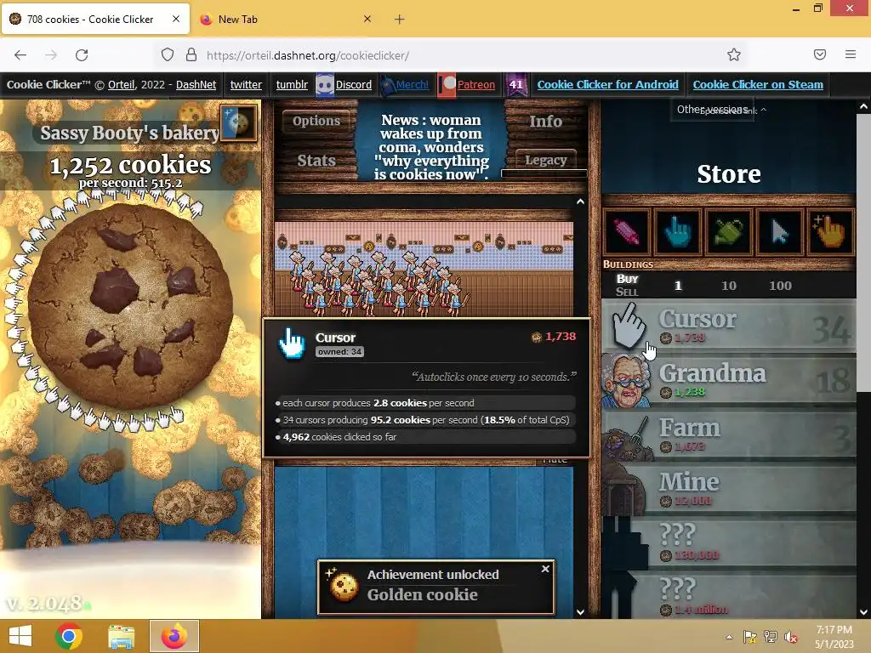The image size is (871, 653).
Task: Open Cookie Clicker for Android link
Action: (x=607, y=85)
